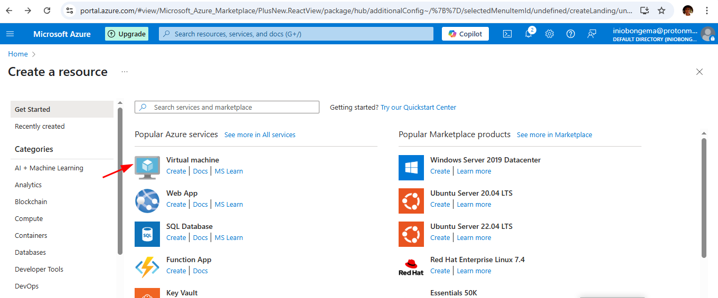Click the Upgrade button
The height and width of the screenshot is (298, 718).
(x=127, y=34)
